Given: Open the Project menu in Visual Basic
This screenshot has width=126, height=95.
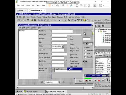Looking at the screenshot, I should click(x=33, y=17).
